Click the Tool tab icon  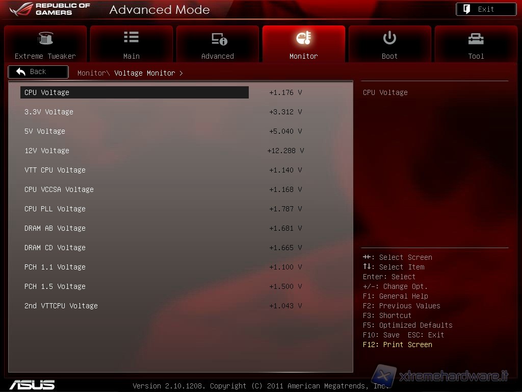[476, 39]
